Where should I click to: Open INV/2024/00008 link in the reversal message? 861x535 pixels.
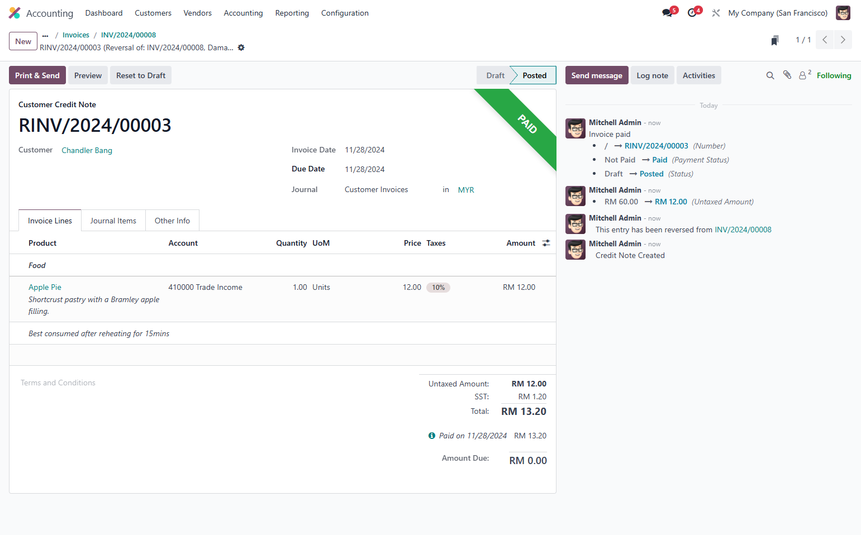743,230
